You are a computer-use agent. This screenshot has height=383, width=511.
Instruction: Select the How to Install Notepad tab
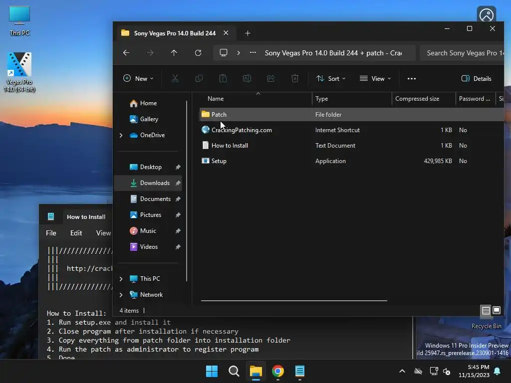click(x=86, y=217)
